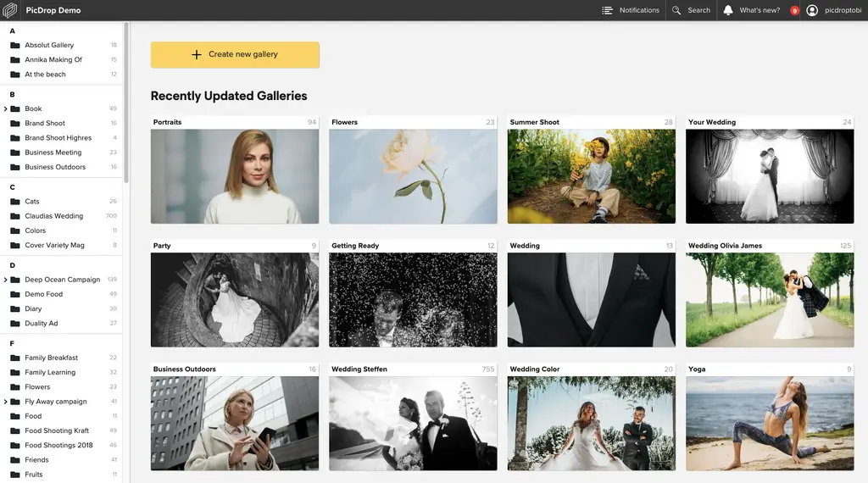Screen dimensions: 868x483
Task: Open the Wedding gallery suit thumbnail
Action: (x=591, y=300)
